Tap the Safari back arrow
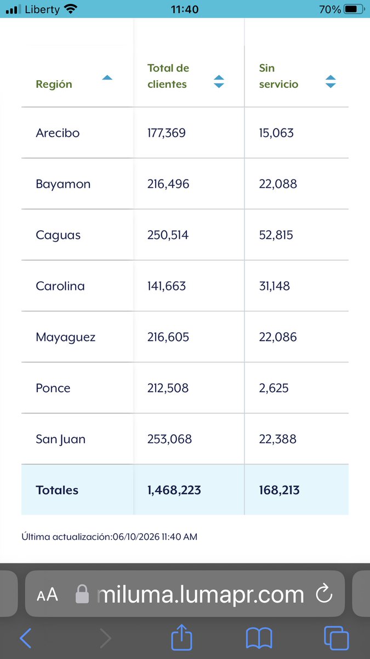Viewport: 370px width, 659px height. click(x=25, y=638)
